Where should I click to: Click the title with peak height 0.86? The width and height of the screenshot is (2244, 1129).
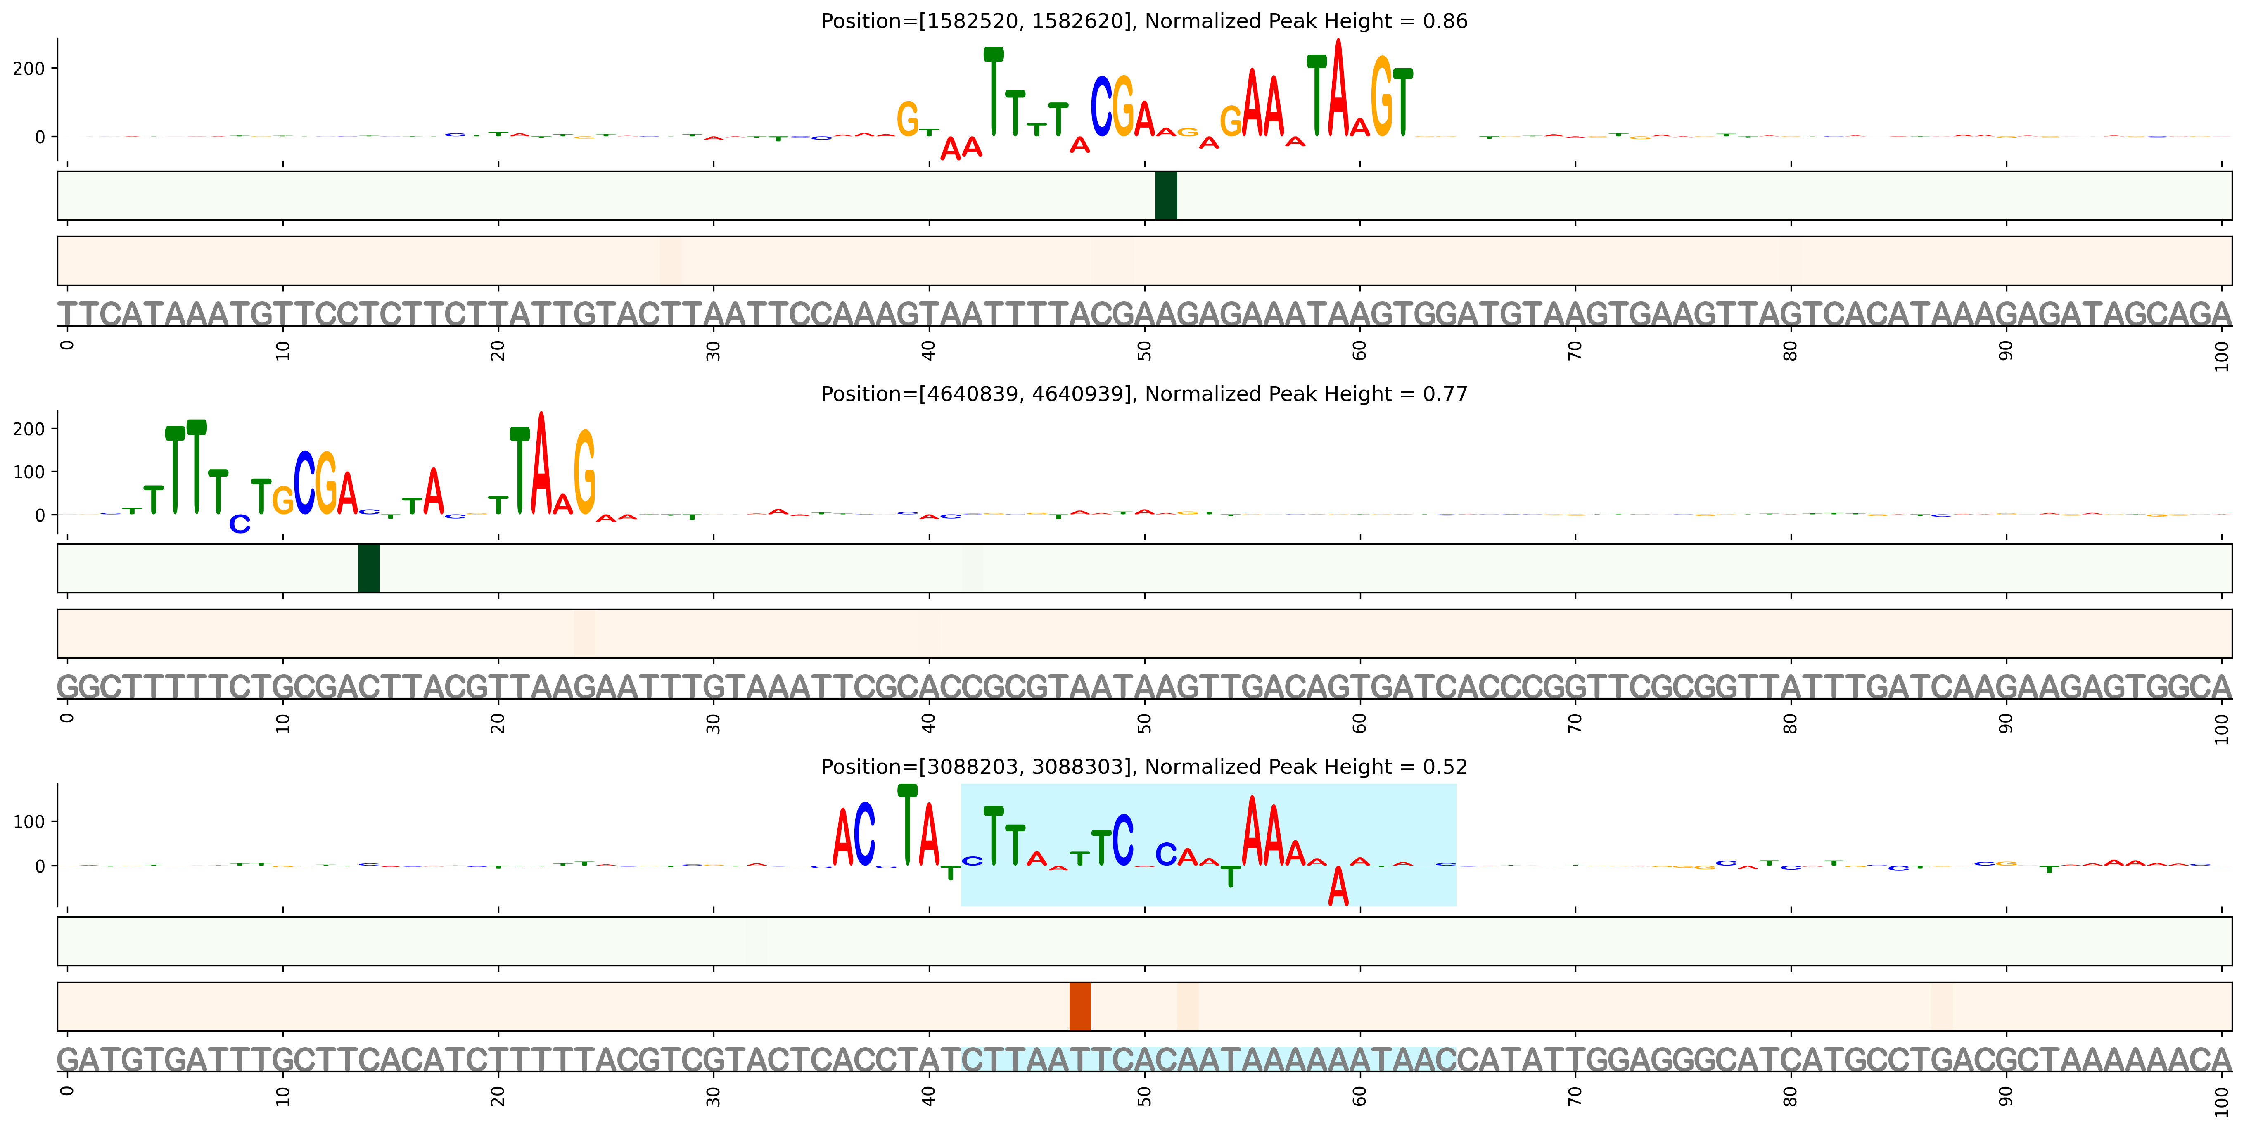click(1144, 21)
